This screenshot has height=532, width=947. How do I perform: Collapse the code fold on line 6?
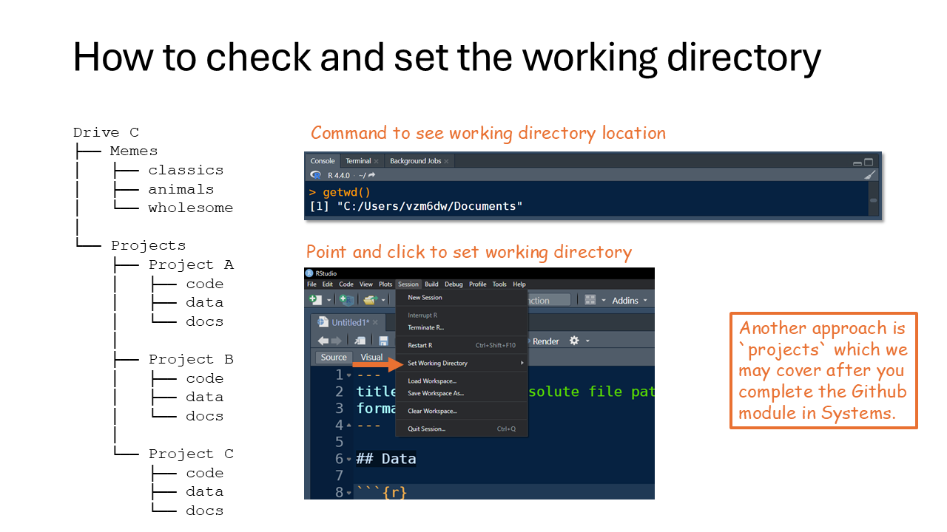coord(348,460)
